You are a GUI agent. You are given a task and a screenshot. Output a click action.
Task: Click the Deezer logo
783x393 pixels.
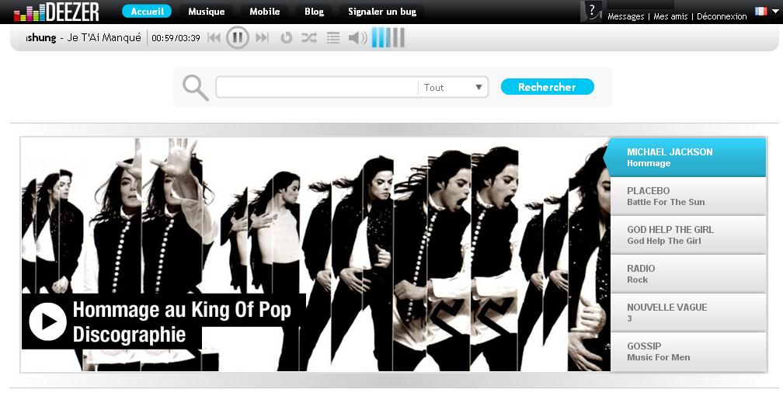57,12
